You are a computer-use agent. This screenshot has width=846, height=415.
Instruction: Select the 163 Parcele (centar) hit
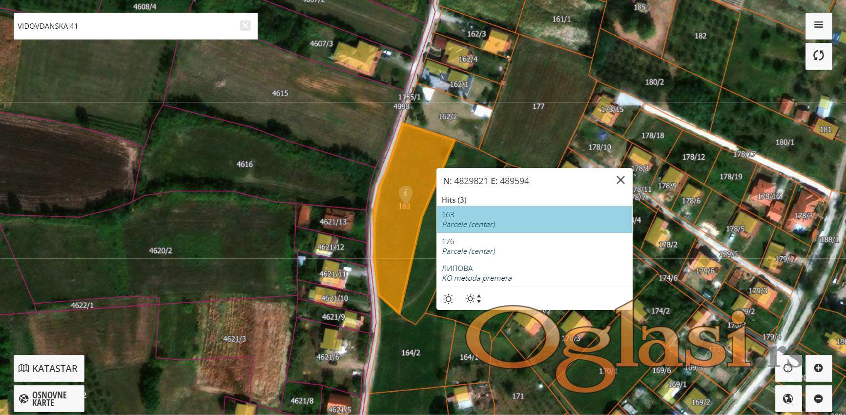pos(534,219)
